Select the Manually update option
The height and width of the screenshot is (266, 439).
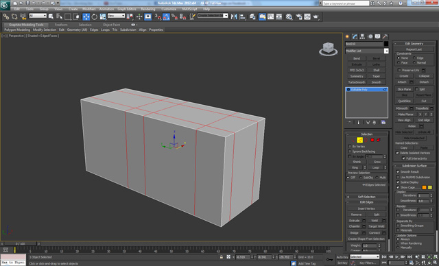click(x=398, y=247)
